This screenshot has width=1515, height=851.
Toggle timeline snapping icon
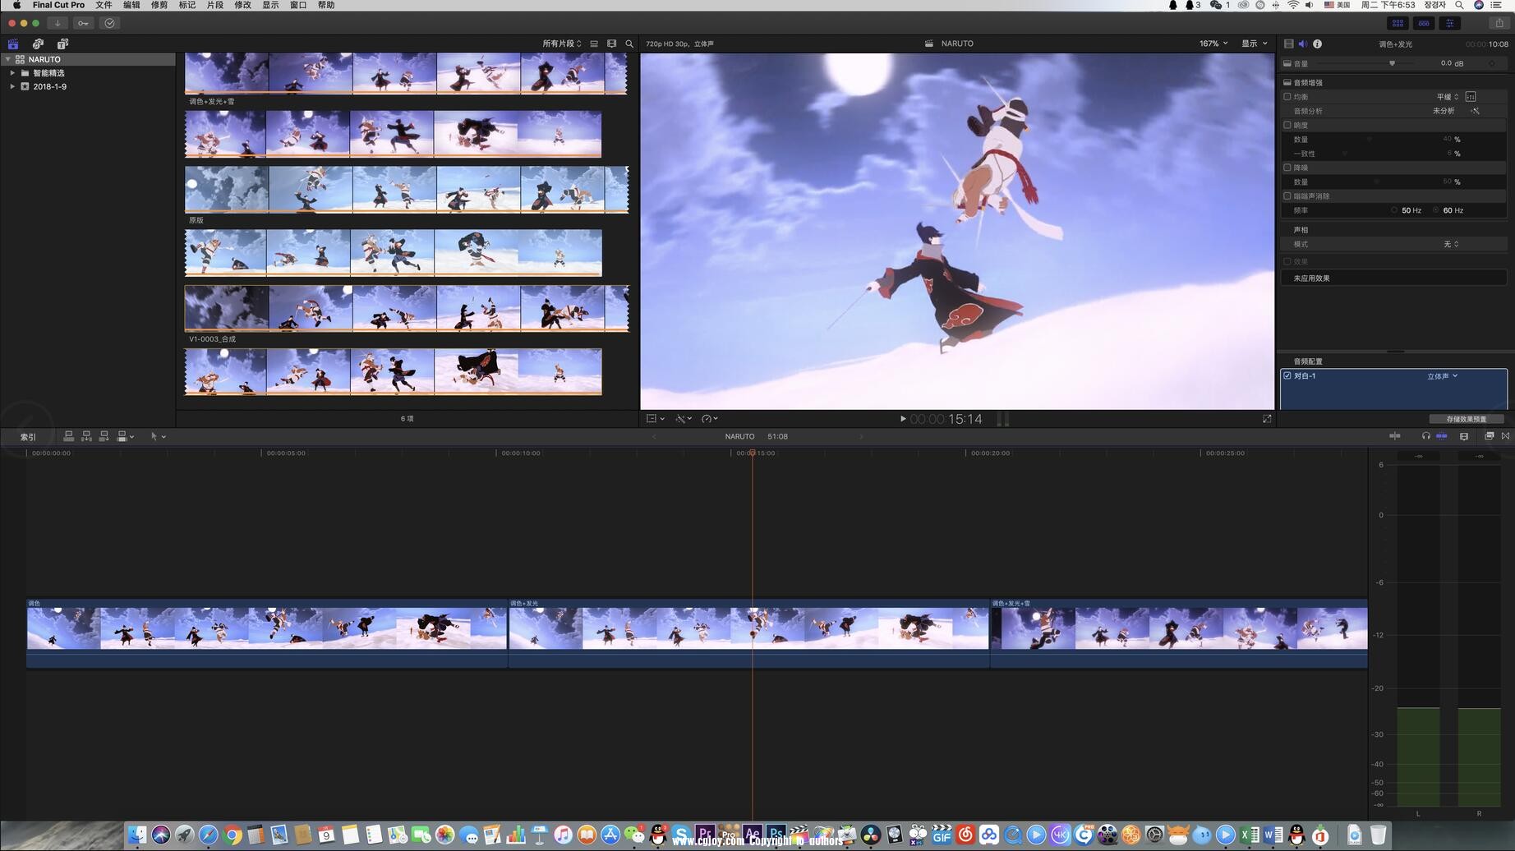tap(1441, 436)
